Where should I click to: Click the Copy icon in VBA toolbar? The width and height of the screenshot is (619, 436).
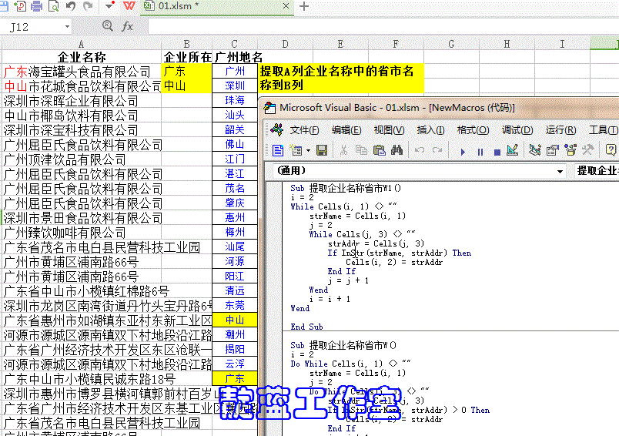(361, 150)
